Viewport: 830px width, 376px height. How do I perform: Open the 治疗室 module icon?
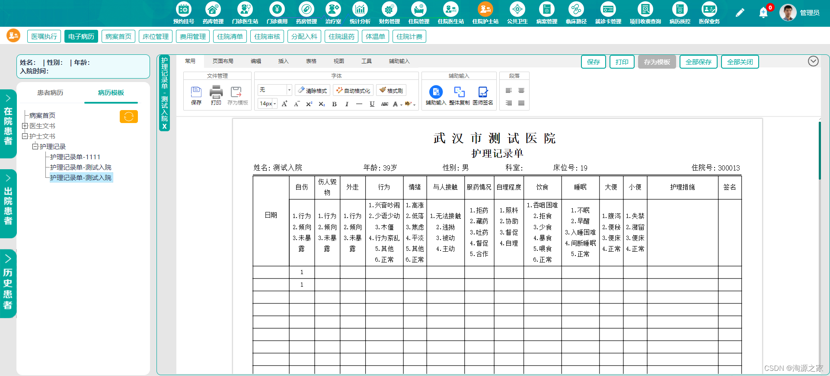pos(333,9)
